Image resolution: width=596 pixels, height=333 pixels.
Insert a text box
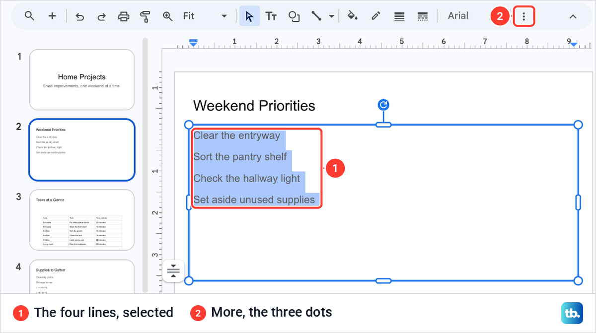pos(271,16)
